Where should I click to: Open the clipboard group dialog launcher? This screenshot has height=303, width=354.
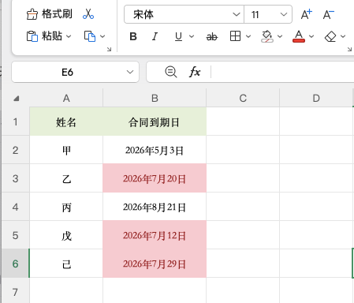110,49
